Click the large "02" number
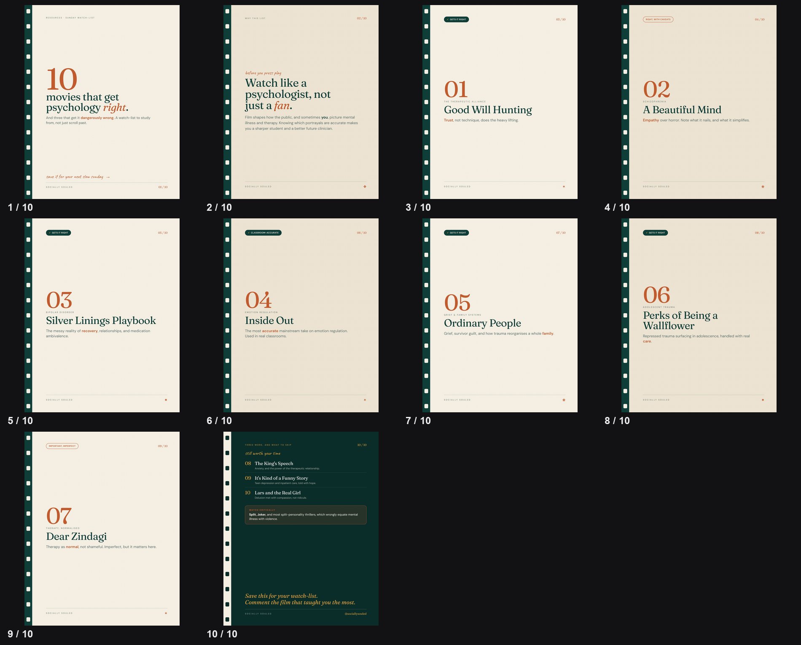This screenshot has width=801, height=645. (x=656, y=89)
